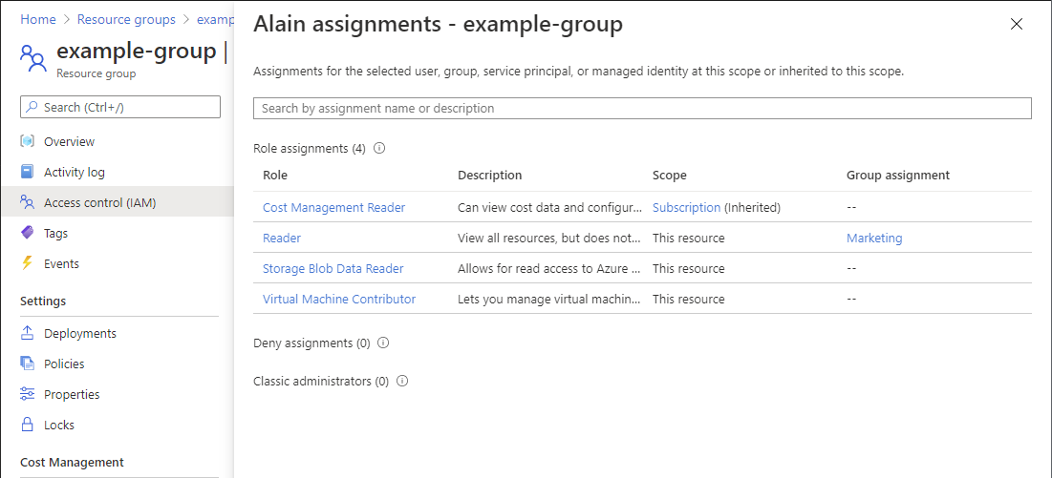The height and width of the screenshot is (478, 1052).
Task: Click the Policies icon
Action: pyautogui.click(x=28, y=364)
